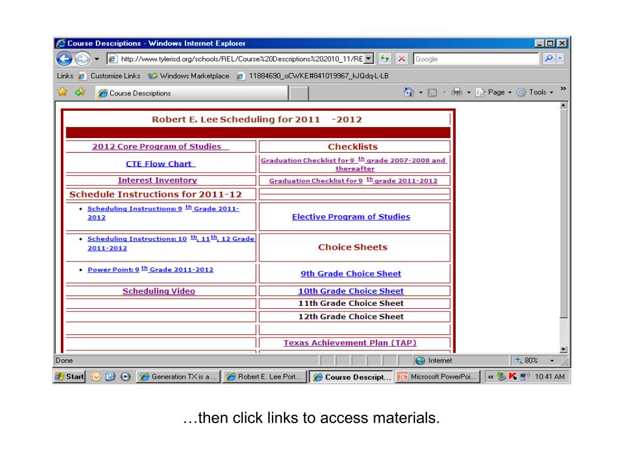Open the Scheduling Video link
This screenshot has height=467, width=623.
[159, 291]
